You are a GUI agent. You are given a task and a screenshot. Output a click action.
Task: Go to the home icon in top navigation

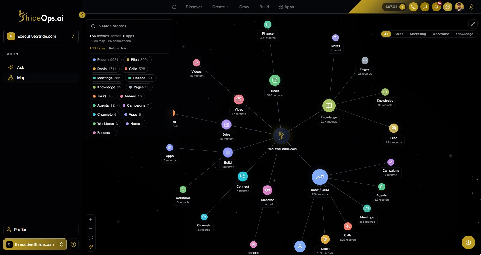click(174, 7)
